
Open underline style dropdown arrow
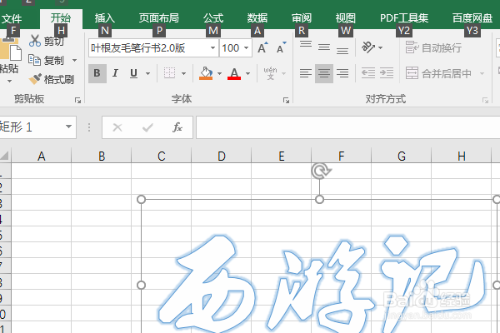click(x=148, y=73)
